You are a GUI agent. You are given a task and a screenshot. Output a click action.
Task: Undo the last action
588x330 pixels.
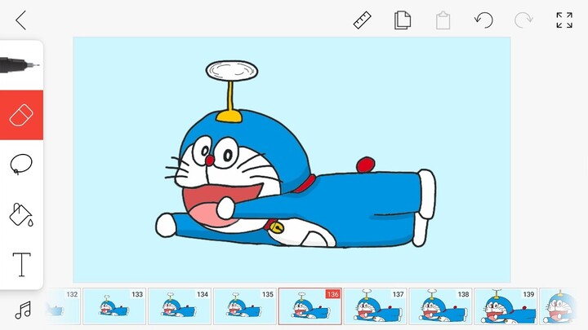click(483, 20)
